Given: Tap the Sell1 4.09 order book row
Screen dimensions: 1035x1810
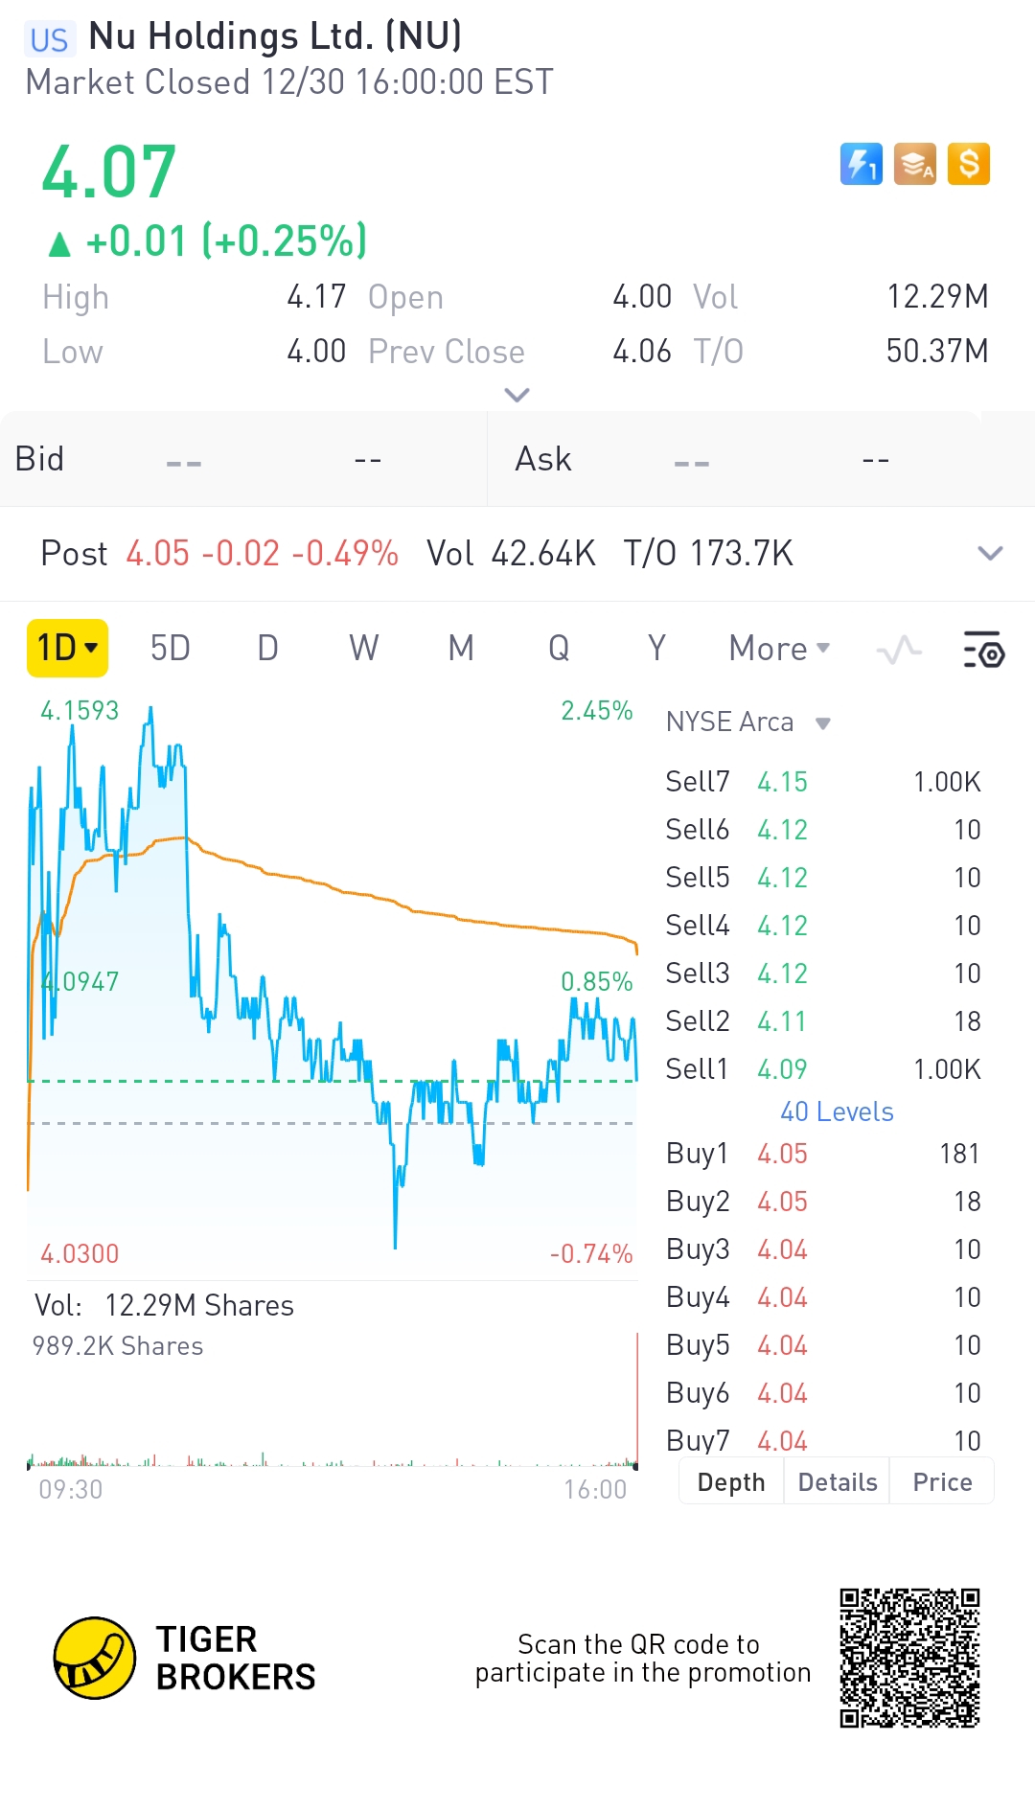Looking at the screenshot, I should tap(822, 1068).
